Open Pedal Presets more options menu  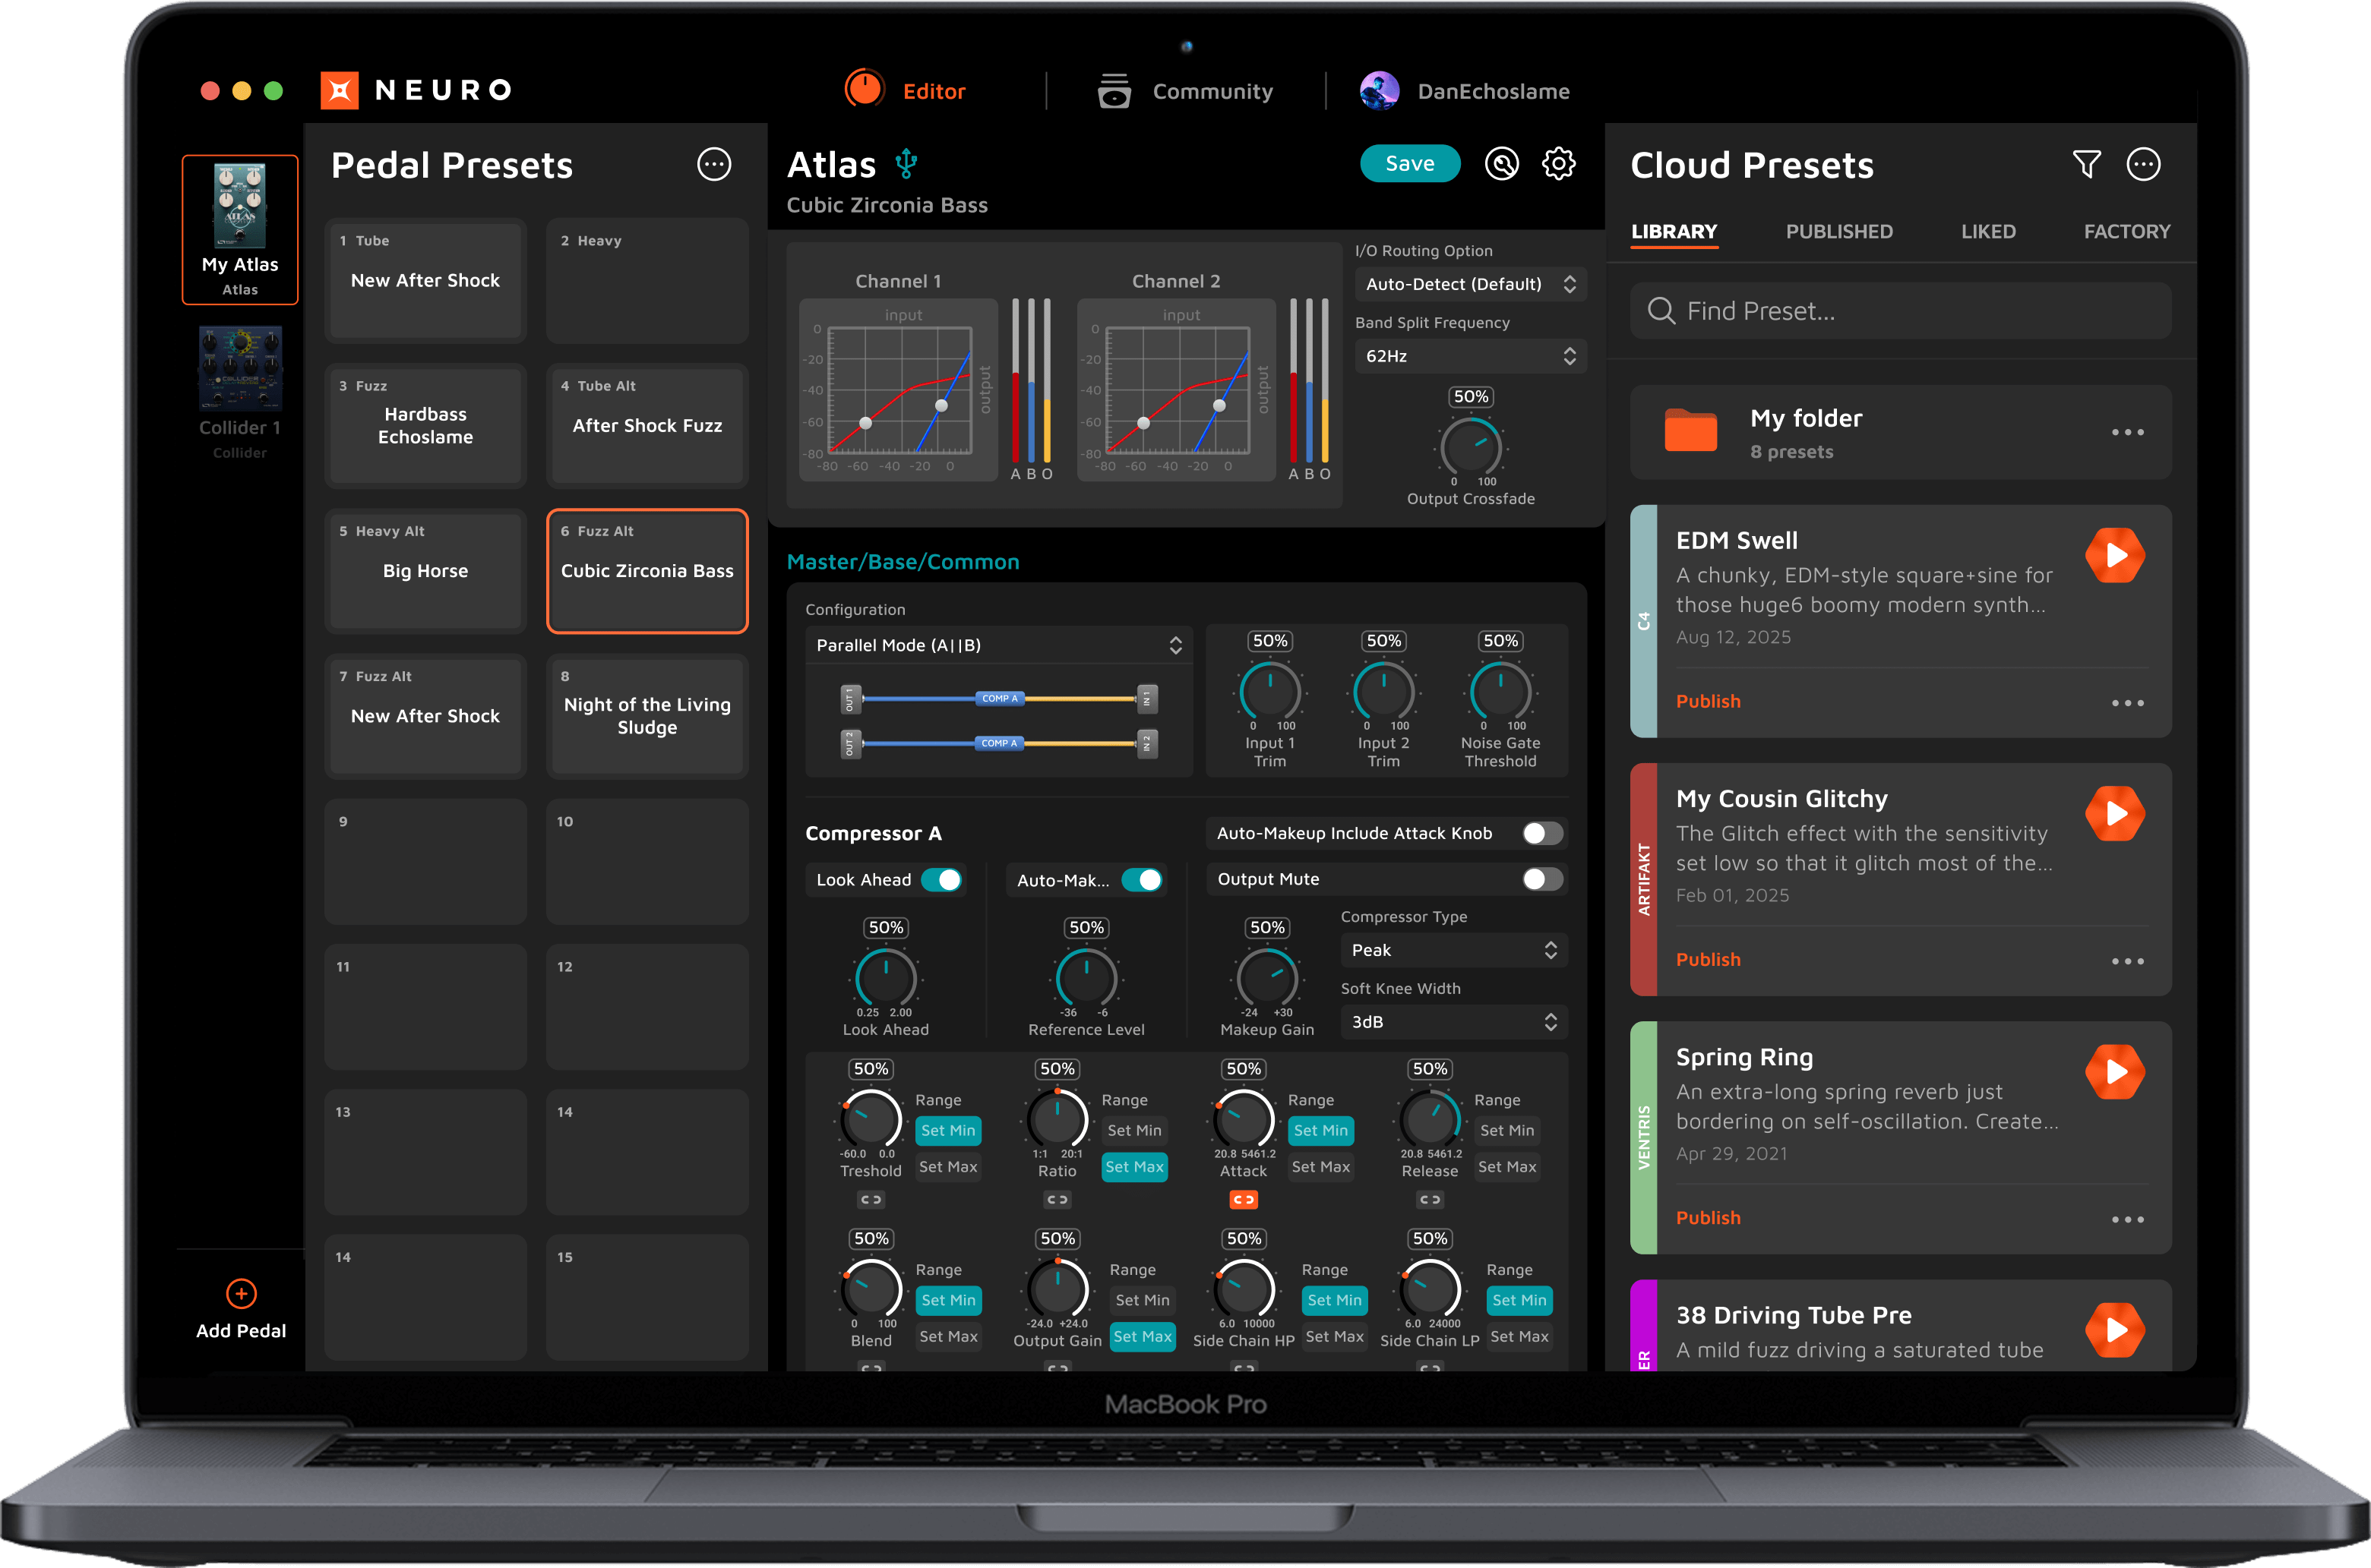point(713,164)
